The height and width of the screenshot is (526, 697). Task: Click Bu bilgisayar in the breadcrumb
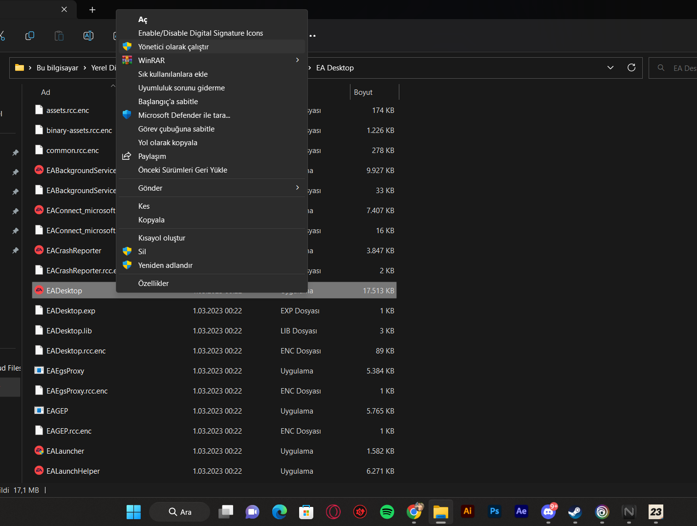click(x=57, y=68)
